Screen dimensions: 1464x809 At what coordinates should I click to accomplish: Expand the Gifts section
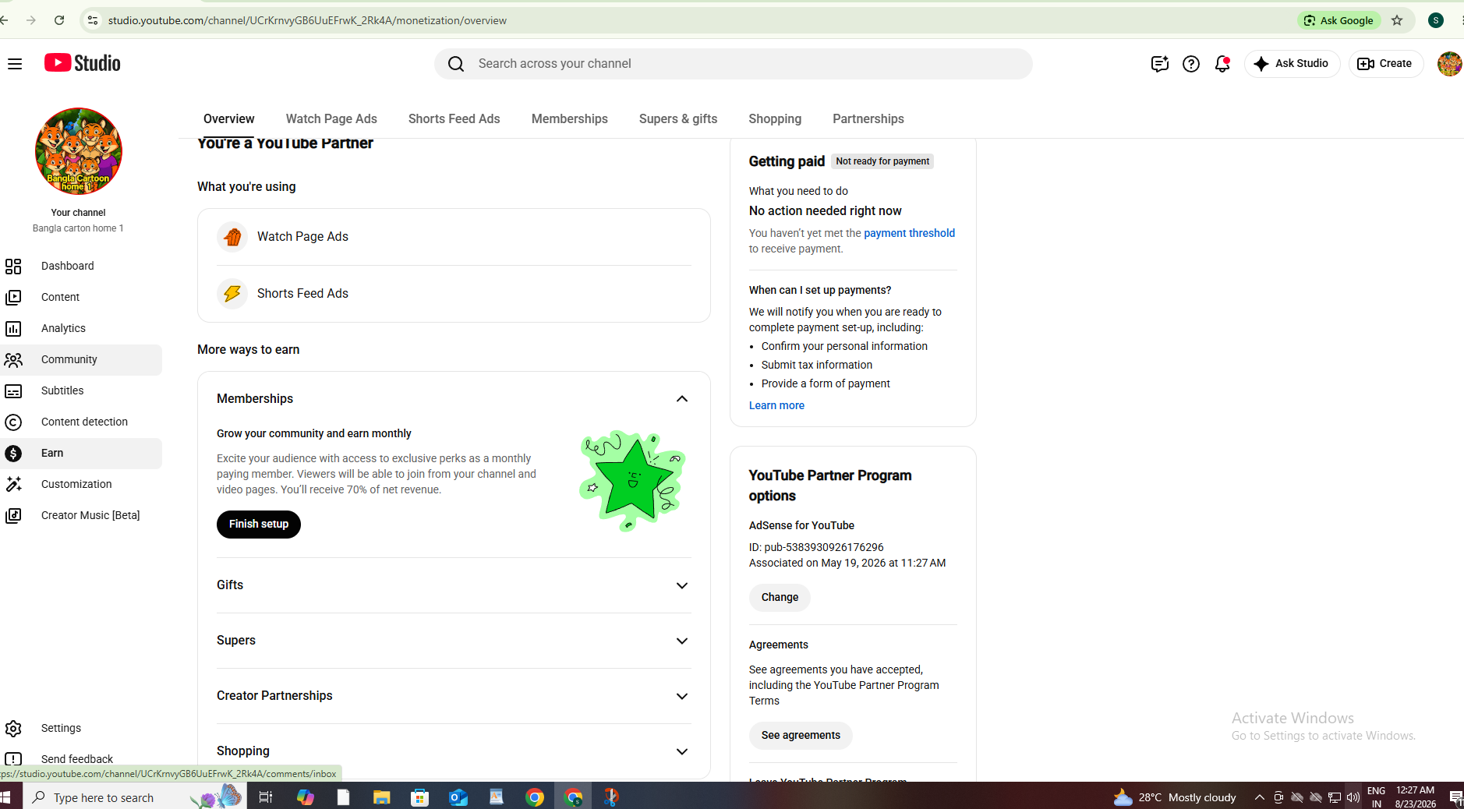coord(682,585)
